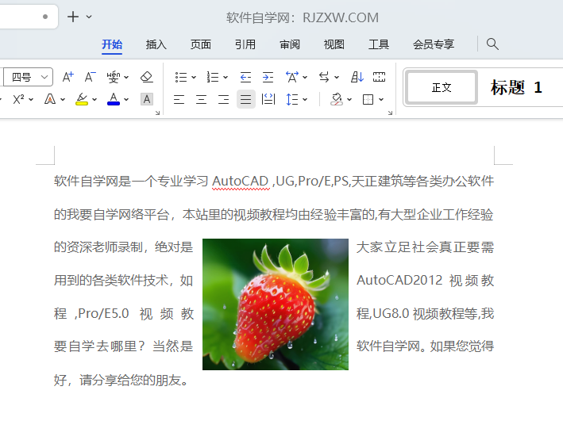Viewport: 563px width, 440px height.
Task: Click the numbered list icon
Action: [x=213, y=77]
